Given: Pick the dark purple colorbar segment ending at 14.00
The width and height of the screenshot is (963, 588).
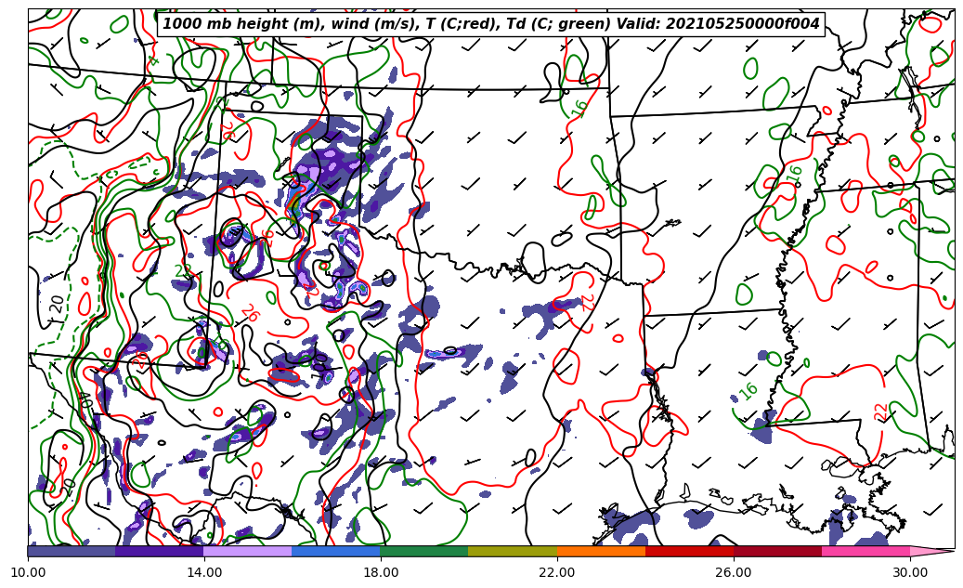Looking at the screenshot, I should coord(160,551).
